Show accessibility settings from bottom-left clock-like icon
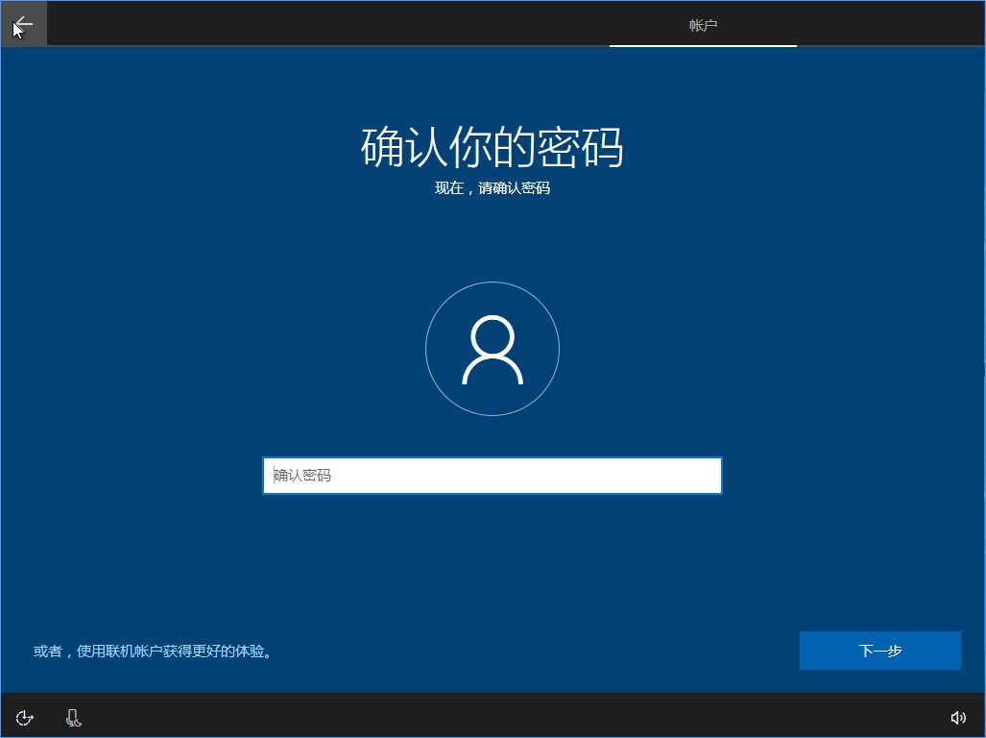986x738 pixels. coord(26,717)
